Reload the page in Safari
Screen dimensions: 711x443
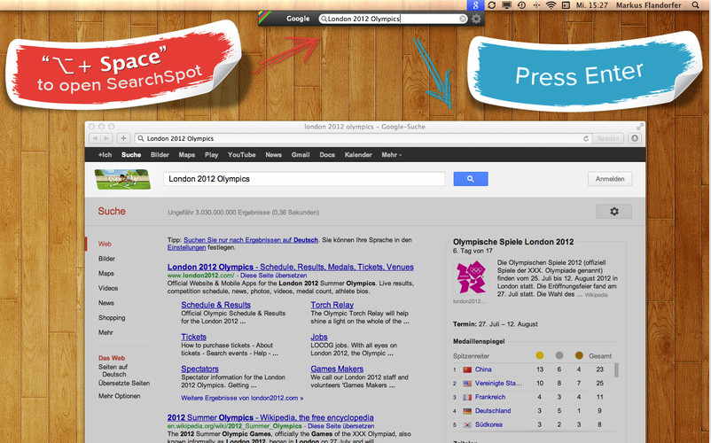586,138
